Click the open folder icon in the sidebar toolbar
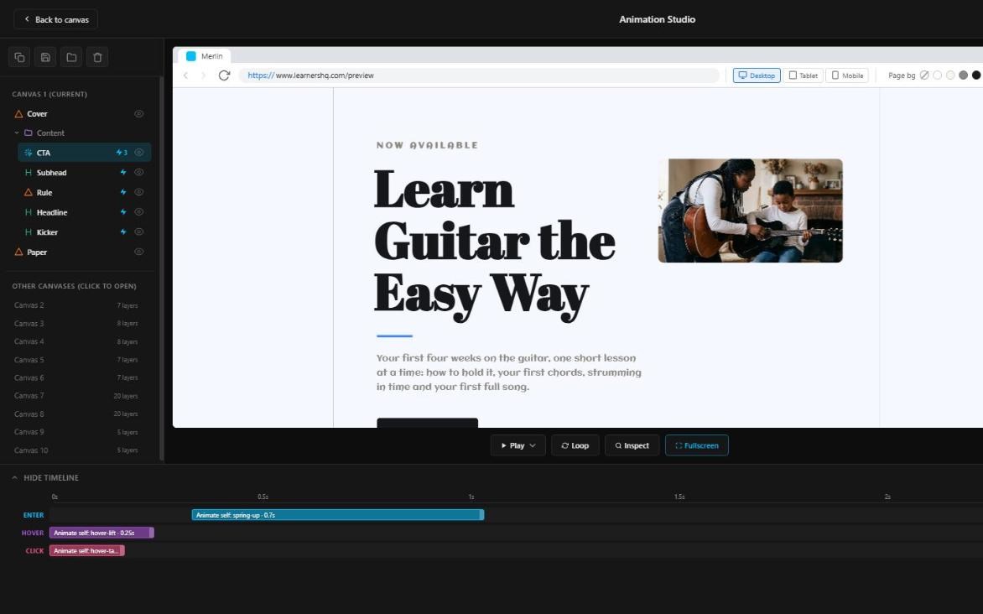Image resolution: width=983 pixels, height=614 pixels. coord(71,57)
